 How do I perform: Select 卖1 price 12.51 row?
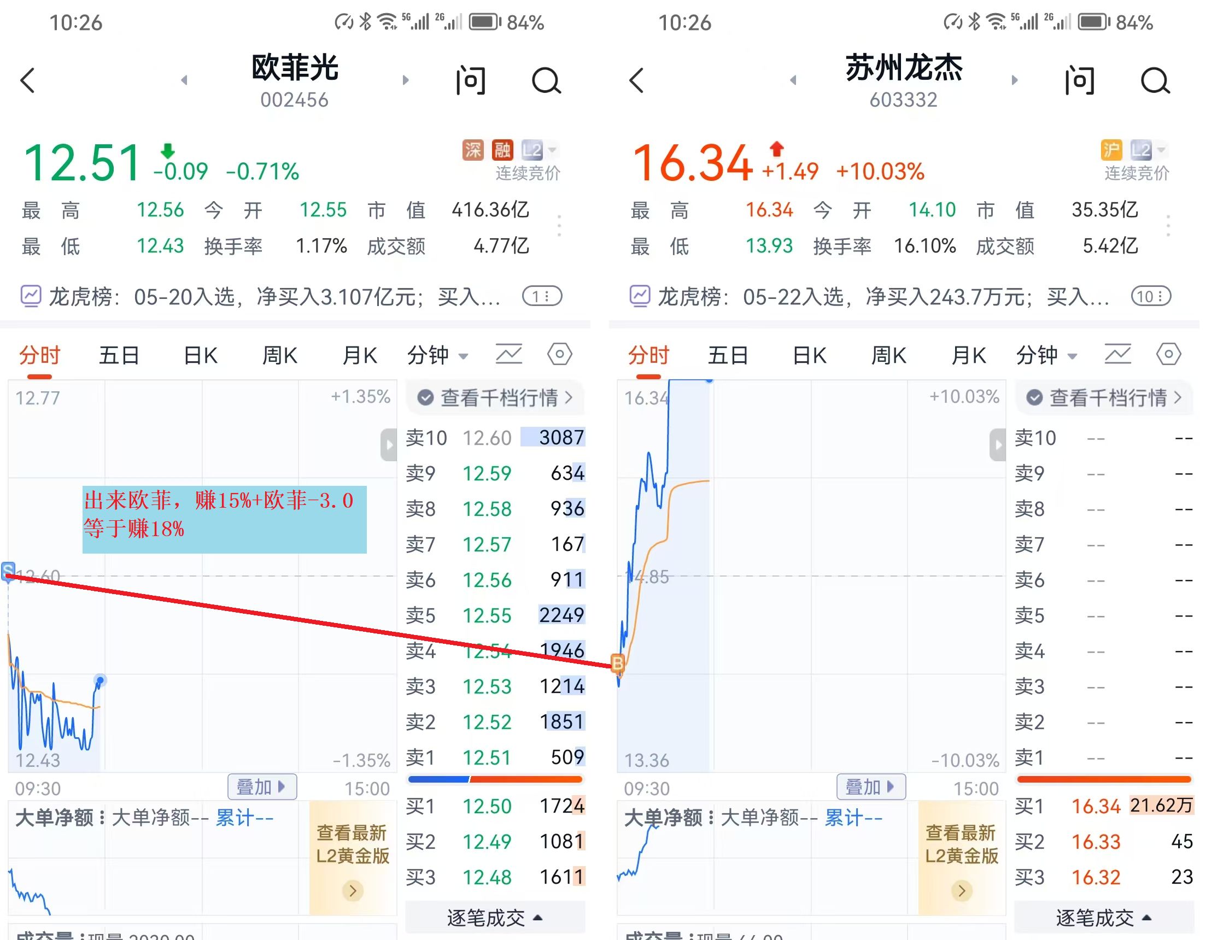(495, 757)
